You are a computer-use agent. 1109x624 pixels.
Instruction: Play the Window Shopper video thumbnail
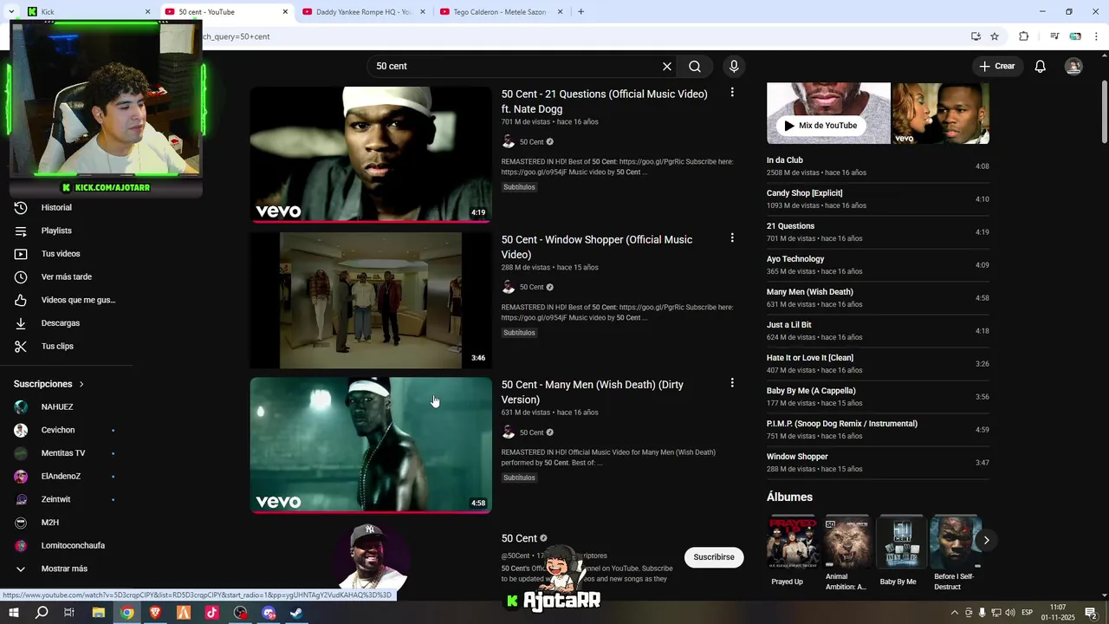point(371,300)
